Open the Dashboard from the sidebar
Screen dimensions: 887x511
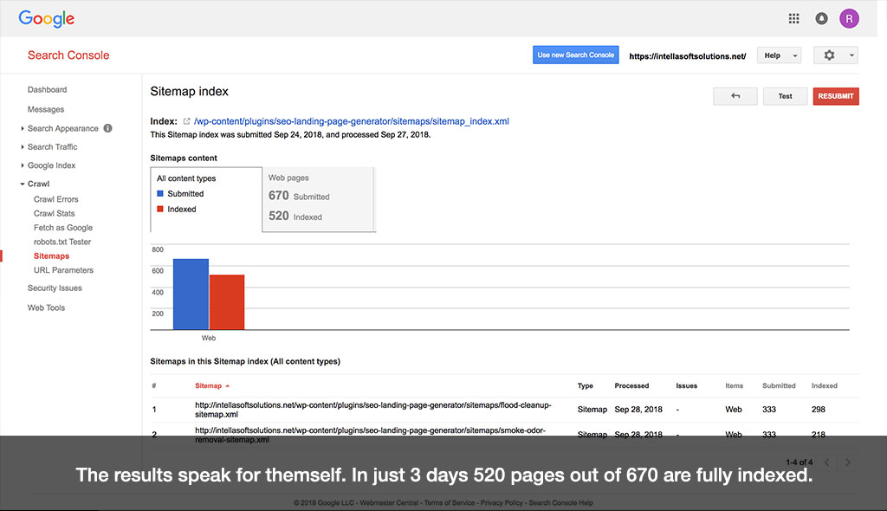point(47,89)
